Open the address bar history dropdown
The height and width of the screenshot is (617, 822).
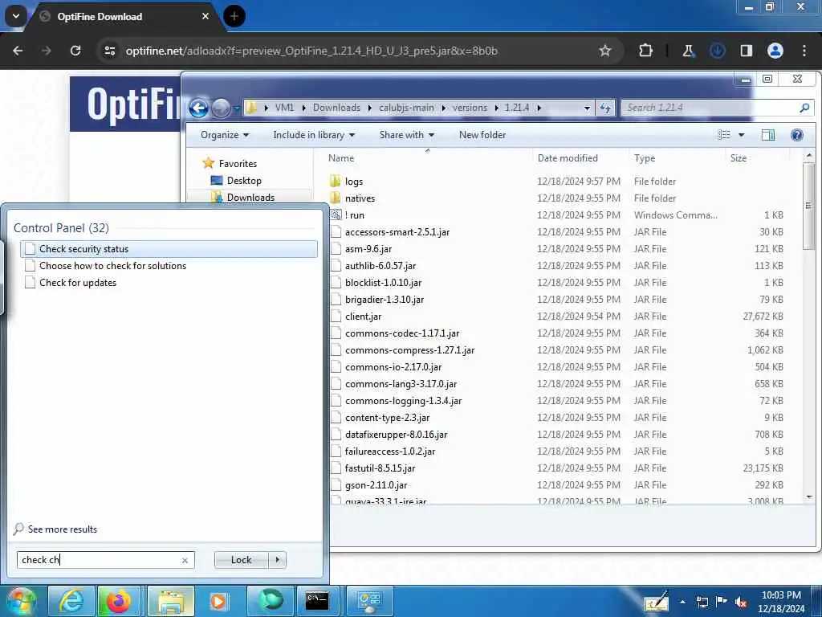(587, 108)
